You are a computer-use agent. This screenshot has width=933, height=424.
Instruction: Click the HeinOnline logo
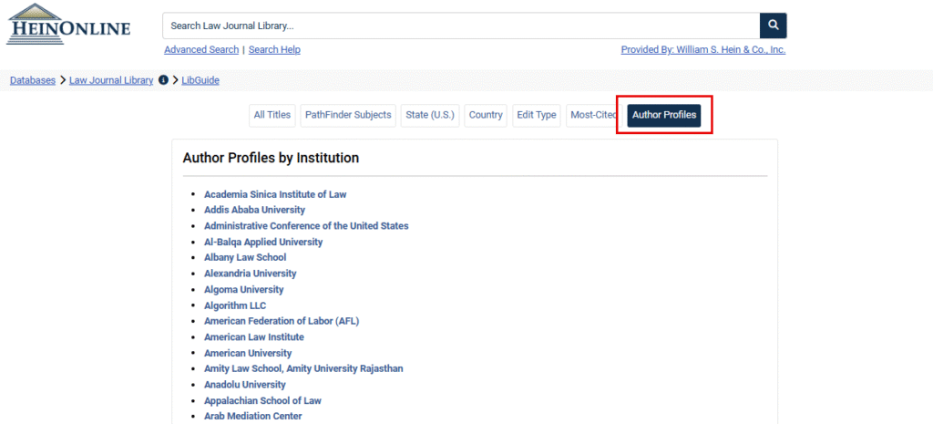point(68,25)
